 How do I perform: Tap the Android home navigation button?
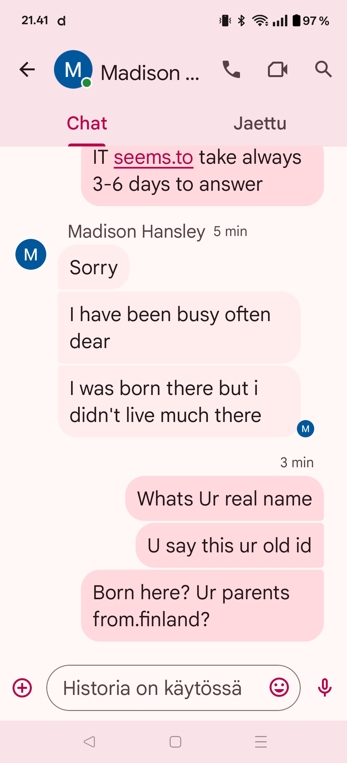[x=175, y=742]
